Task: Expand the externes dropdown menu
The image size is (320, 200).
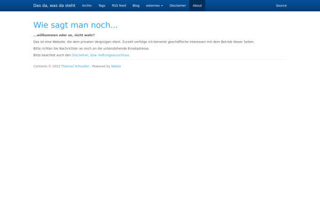Action: pos(154,5)
